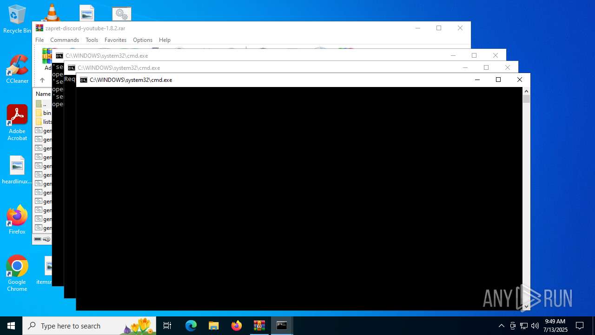
Task: Open the network tray icon
Action: click(x=524, y=326)
